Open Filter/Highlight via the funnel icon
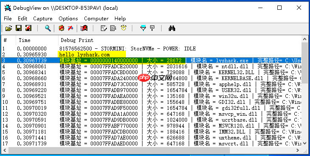This screenshot has height=156, width=310. point(143,28)
